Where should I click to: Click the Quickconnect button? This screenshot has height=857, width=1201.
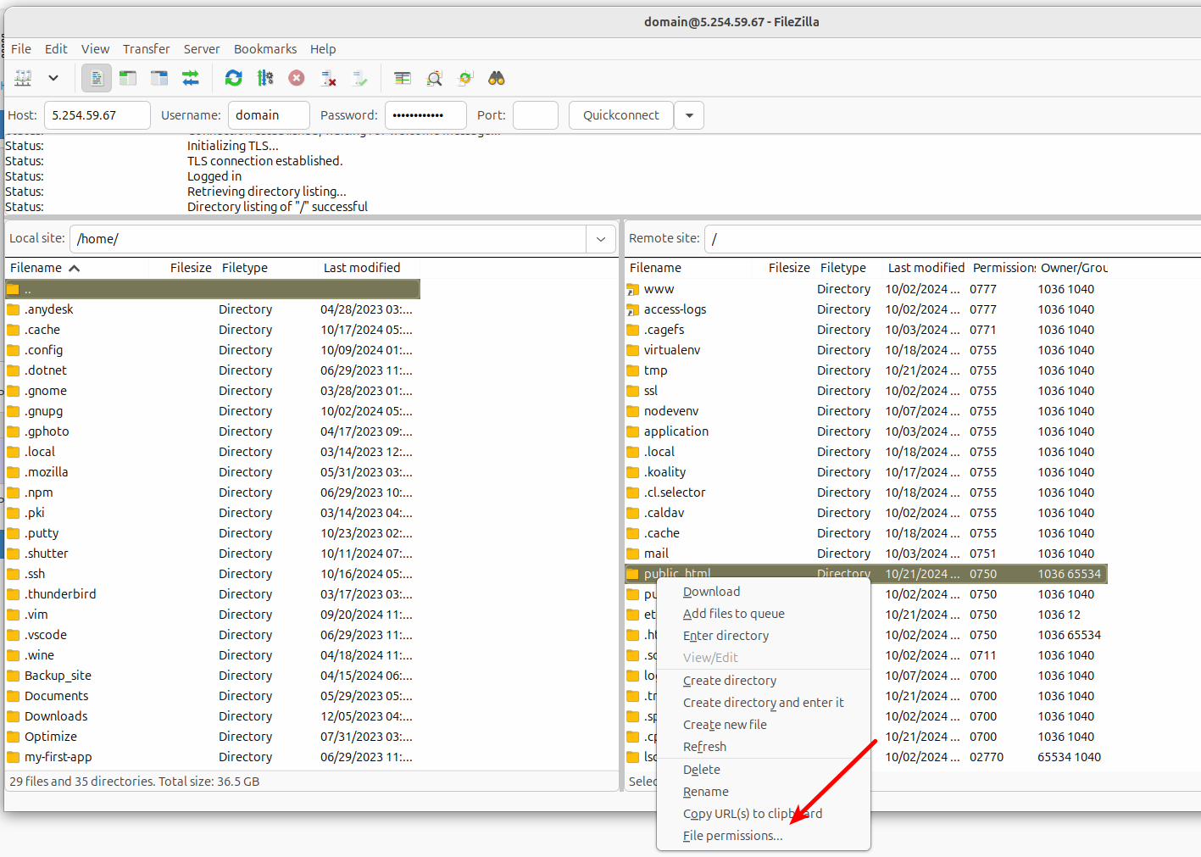pyautogui.click(x=621, y=115)
